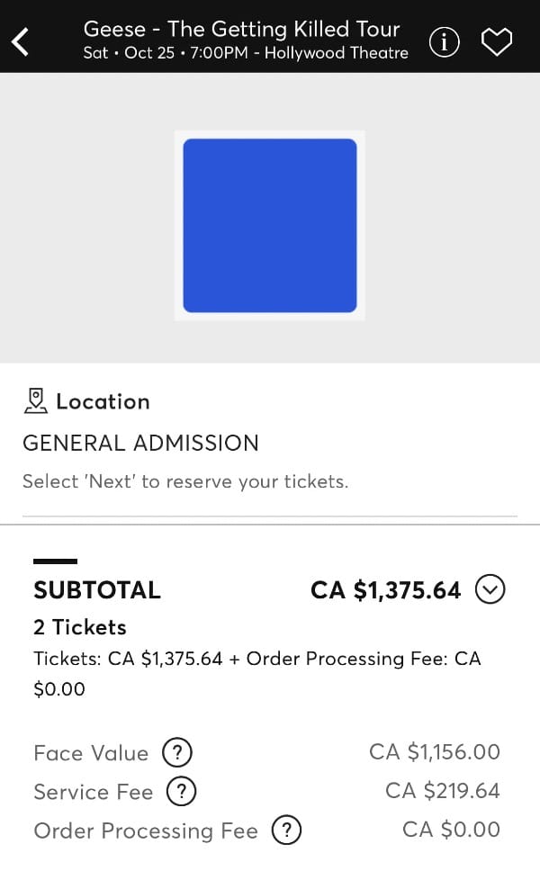540x871 pixels.
Task: Click the Location pin icon
Action: click(x=35, y=401)
